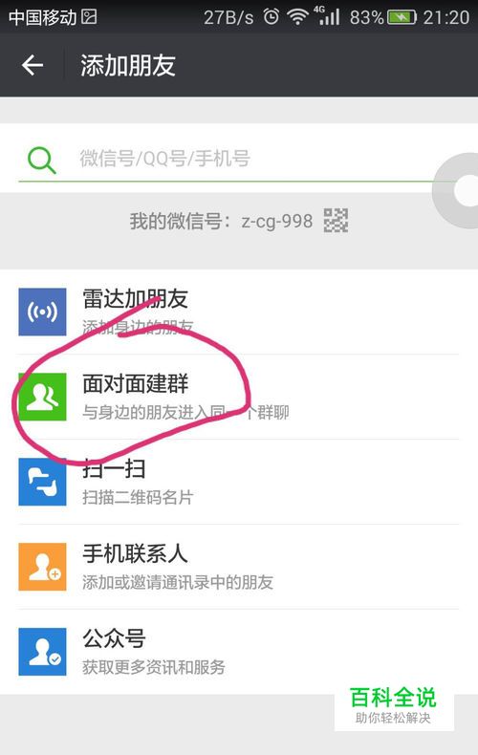Tap the orange phone contacts icon
The width and height of the screenshot is (478, 755).
coord(42,567)
